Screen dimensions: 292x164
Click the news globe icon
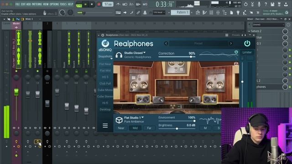pyautogui.click(x=287, y=12)
